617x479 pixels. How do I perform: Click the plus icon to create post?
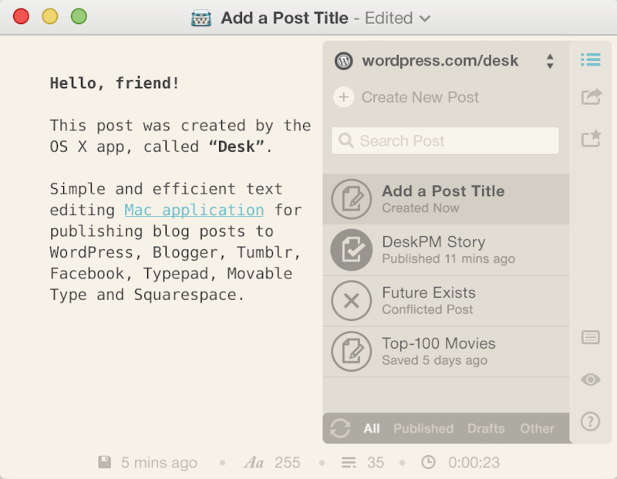coord(343,97)
